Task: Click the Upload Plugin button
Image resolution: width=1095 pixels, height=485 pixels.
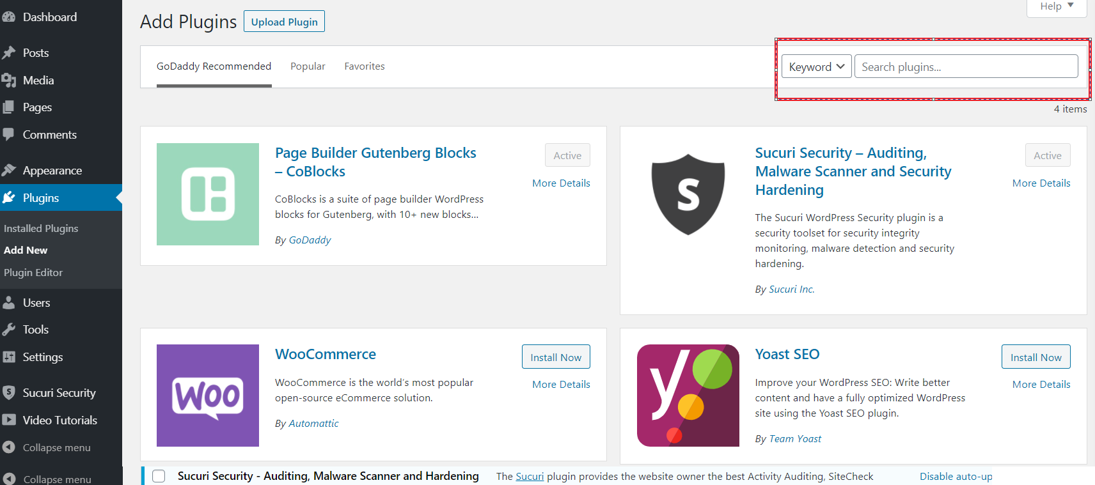Action: pos(284,21)
